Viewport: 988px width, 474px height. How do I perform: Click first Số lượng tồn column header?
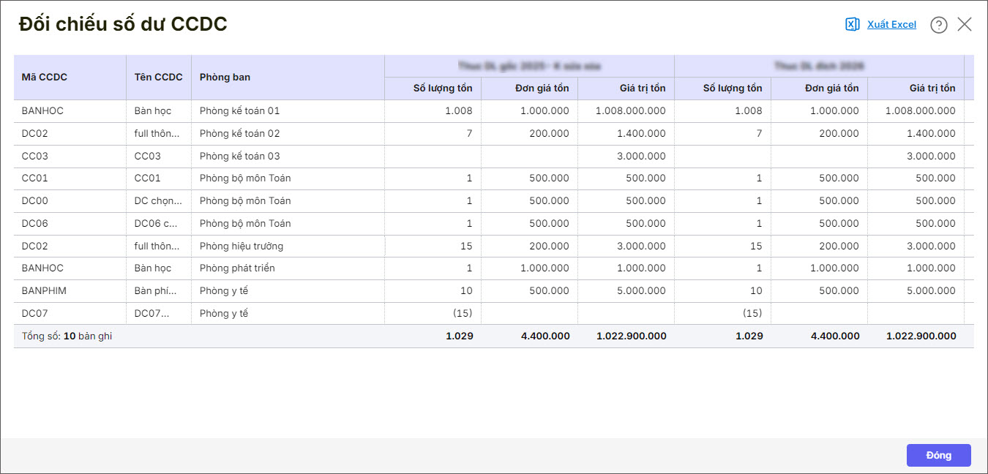(x=443, y=89)
